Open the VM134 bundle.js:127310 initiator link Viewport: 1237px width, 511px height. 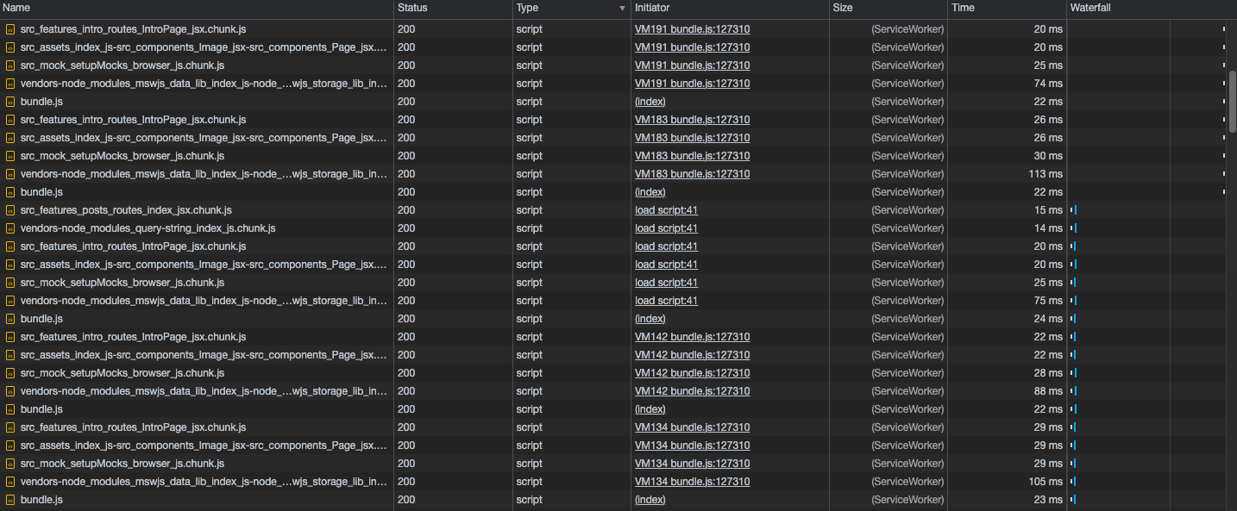pyautogui.click(x=691, y=427)
